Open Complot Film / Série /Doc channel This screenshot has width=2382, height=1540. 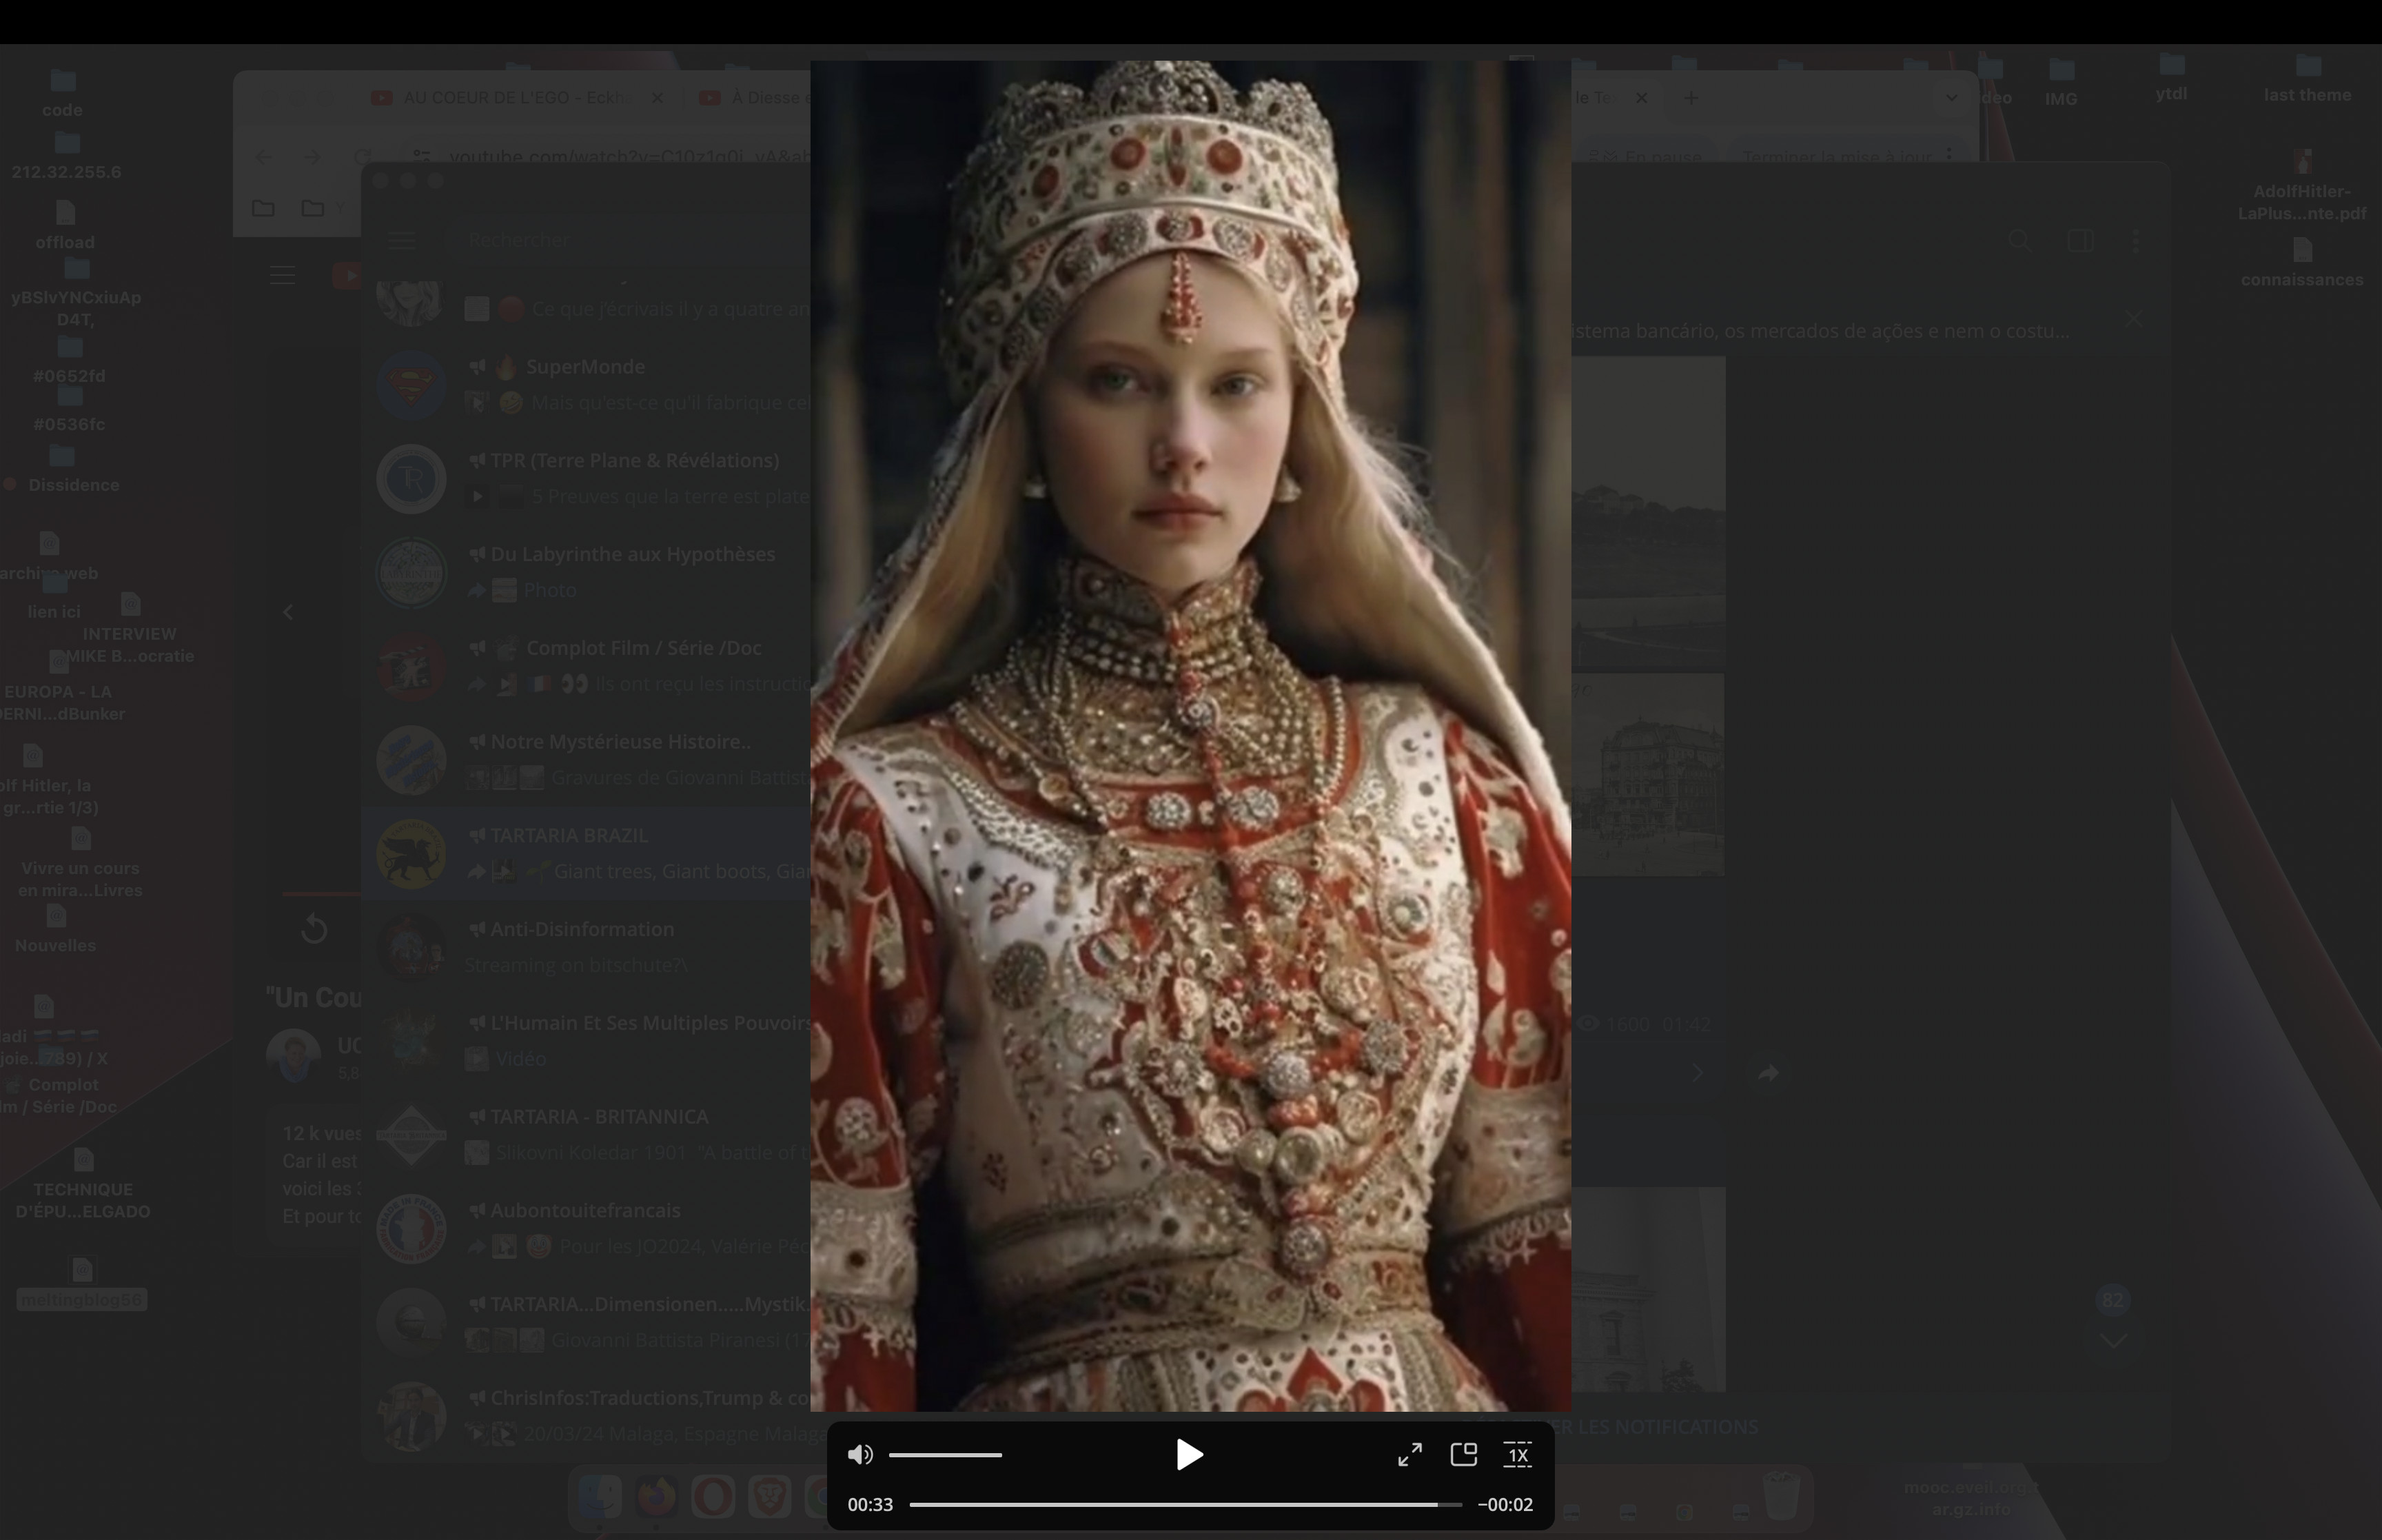[x=587, y=666]
